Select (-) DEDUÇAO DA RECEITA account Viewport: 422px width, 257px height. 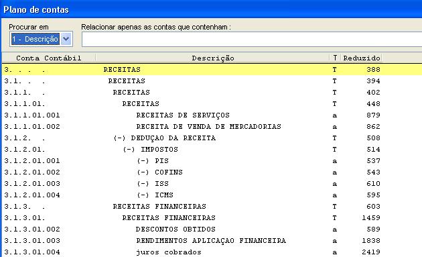pyautogui.click(x=164, y=138)
